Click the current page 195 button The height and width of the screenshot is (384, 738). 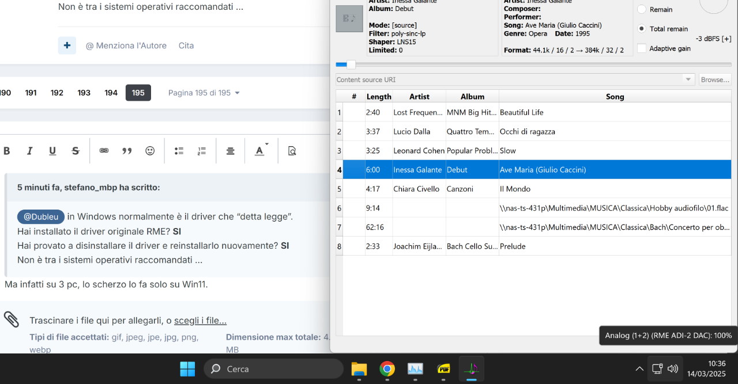point(138,93)
